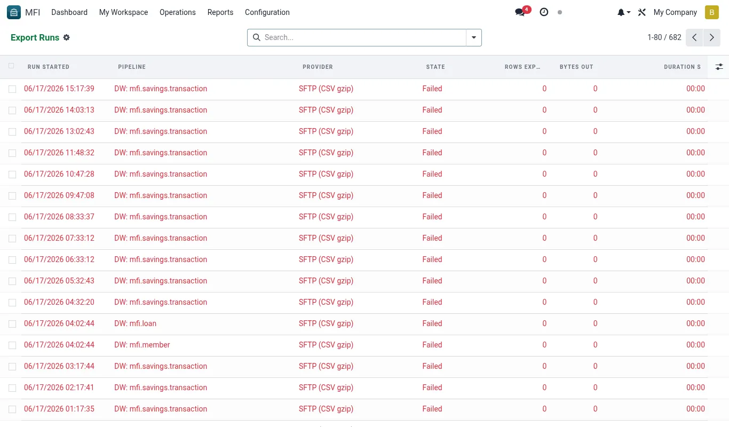Toggle the search options dropdown arrow
Screen dimensions: 729x427
click(x=474, y=37)
